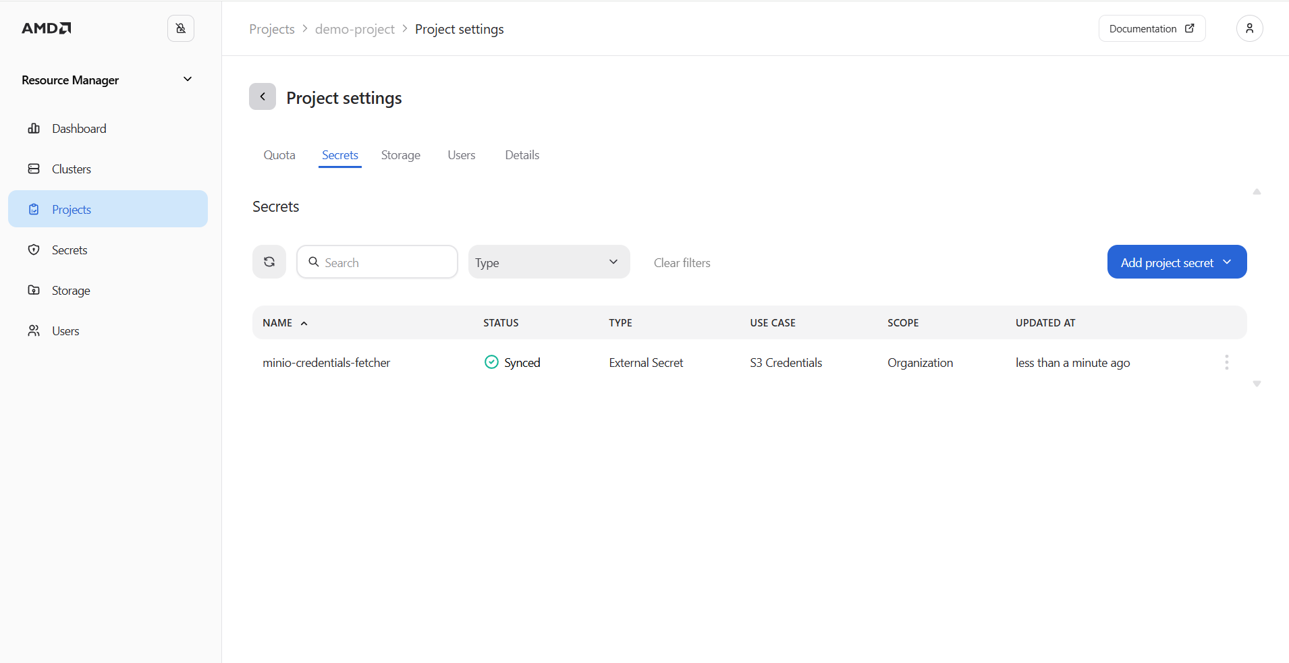
Task: Click the Secrets section heading
Action: (x=276, y=206)
